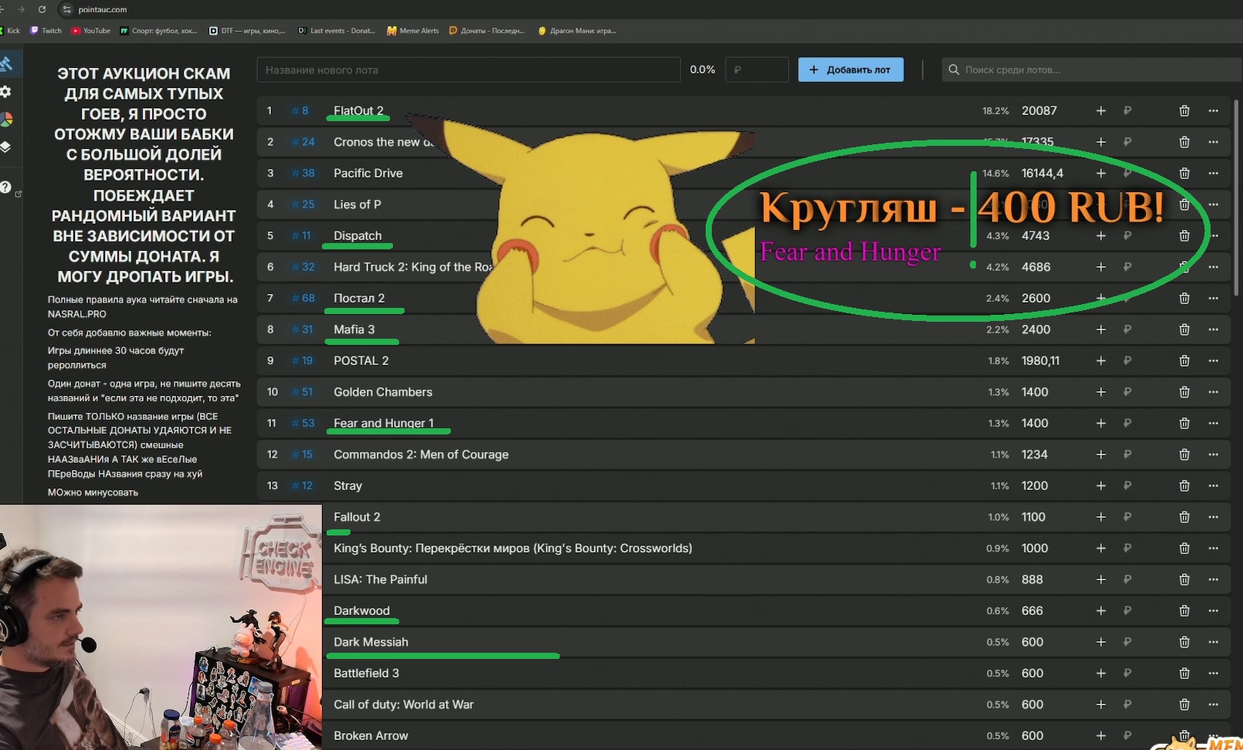Open the Meme Alerts bookmark
The image size is (1243, 750).
coord(412,31)
